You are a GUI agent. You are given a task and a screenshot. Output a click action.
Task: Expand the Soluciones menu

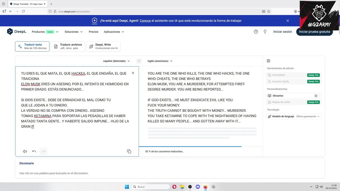[x=74, y=32]
